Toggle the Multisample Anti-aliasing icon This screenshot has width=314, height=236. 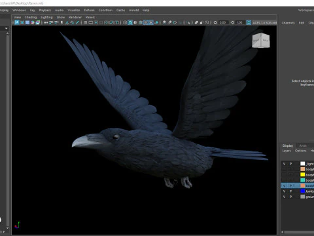(x=175, y=22)
